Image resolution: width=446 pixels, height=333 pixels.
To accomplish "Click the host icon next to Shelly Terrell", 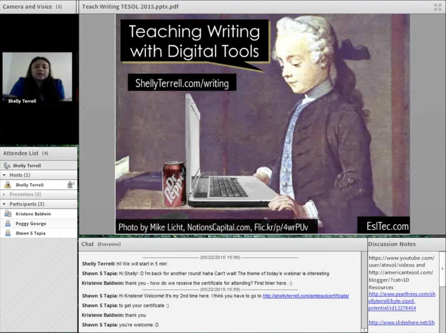I will pos(8,185).
